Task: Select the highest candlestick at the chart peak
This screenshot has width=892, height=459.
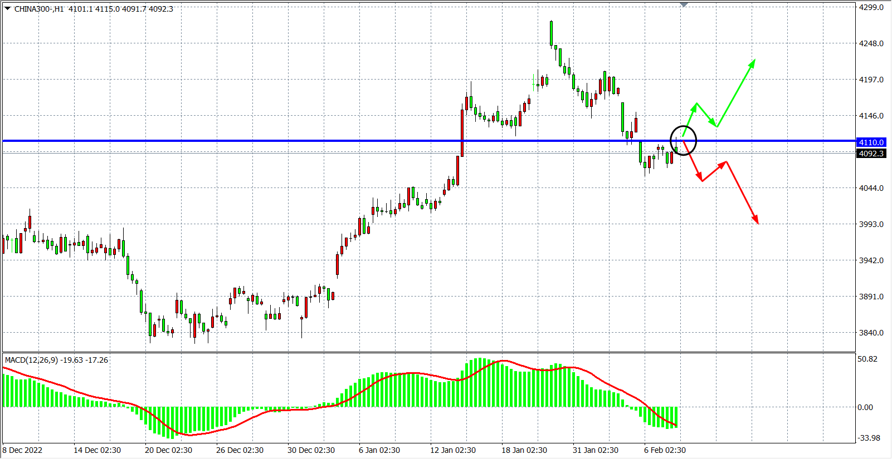Action: pyautogui.click(x=551, y=33)
